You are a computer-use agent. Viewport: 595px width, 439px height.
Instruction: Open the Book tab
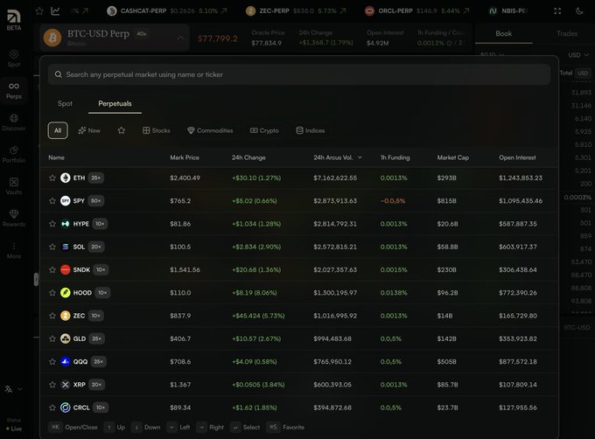pyautogui.click(x=503, y=33)
